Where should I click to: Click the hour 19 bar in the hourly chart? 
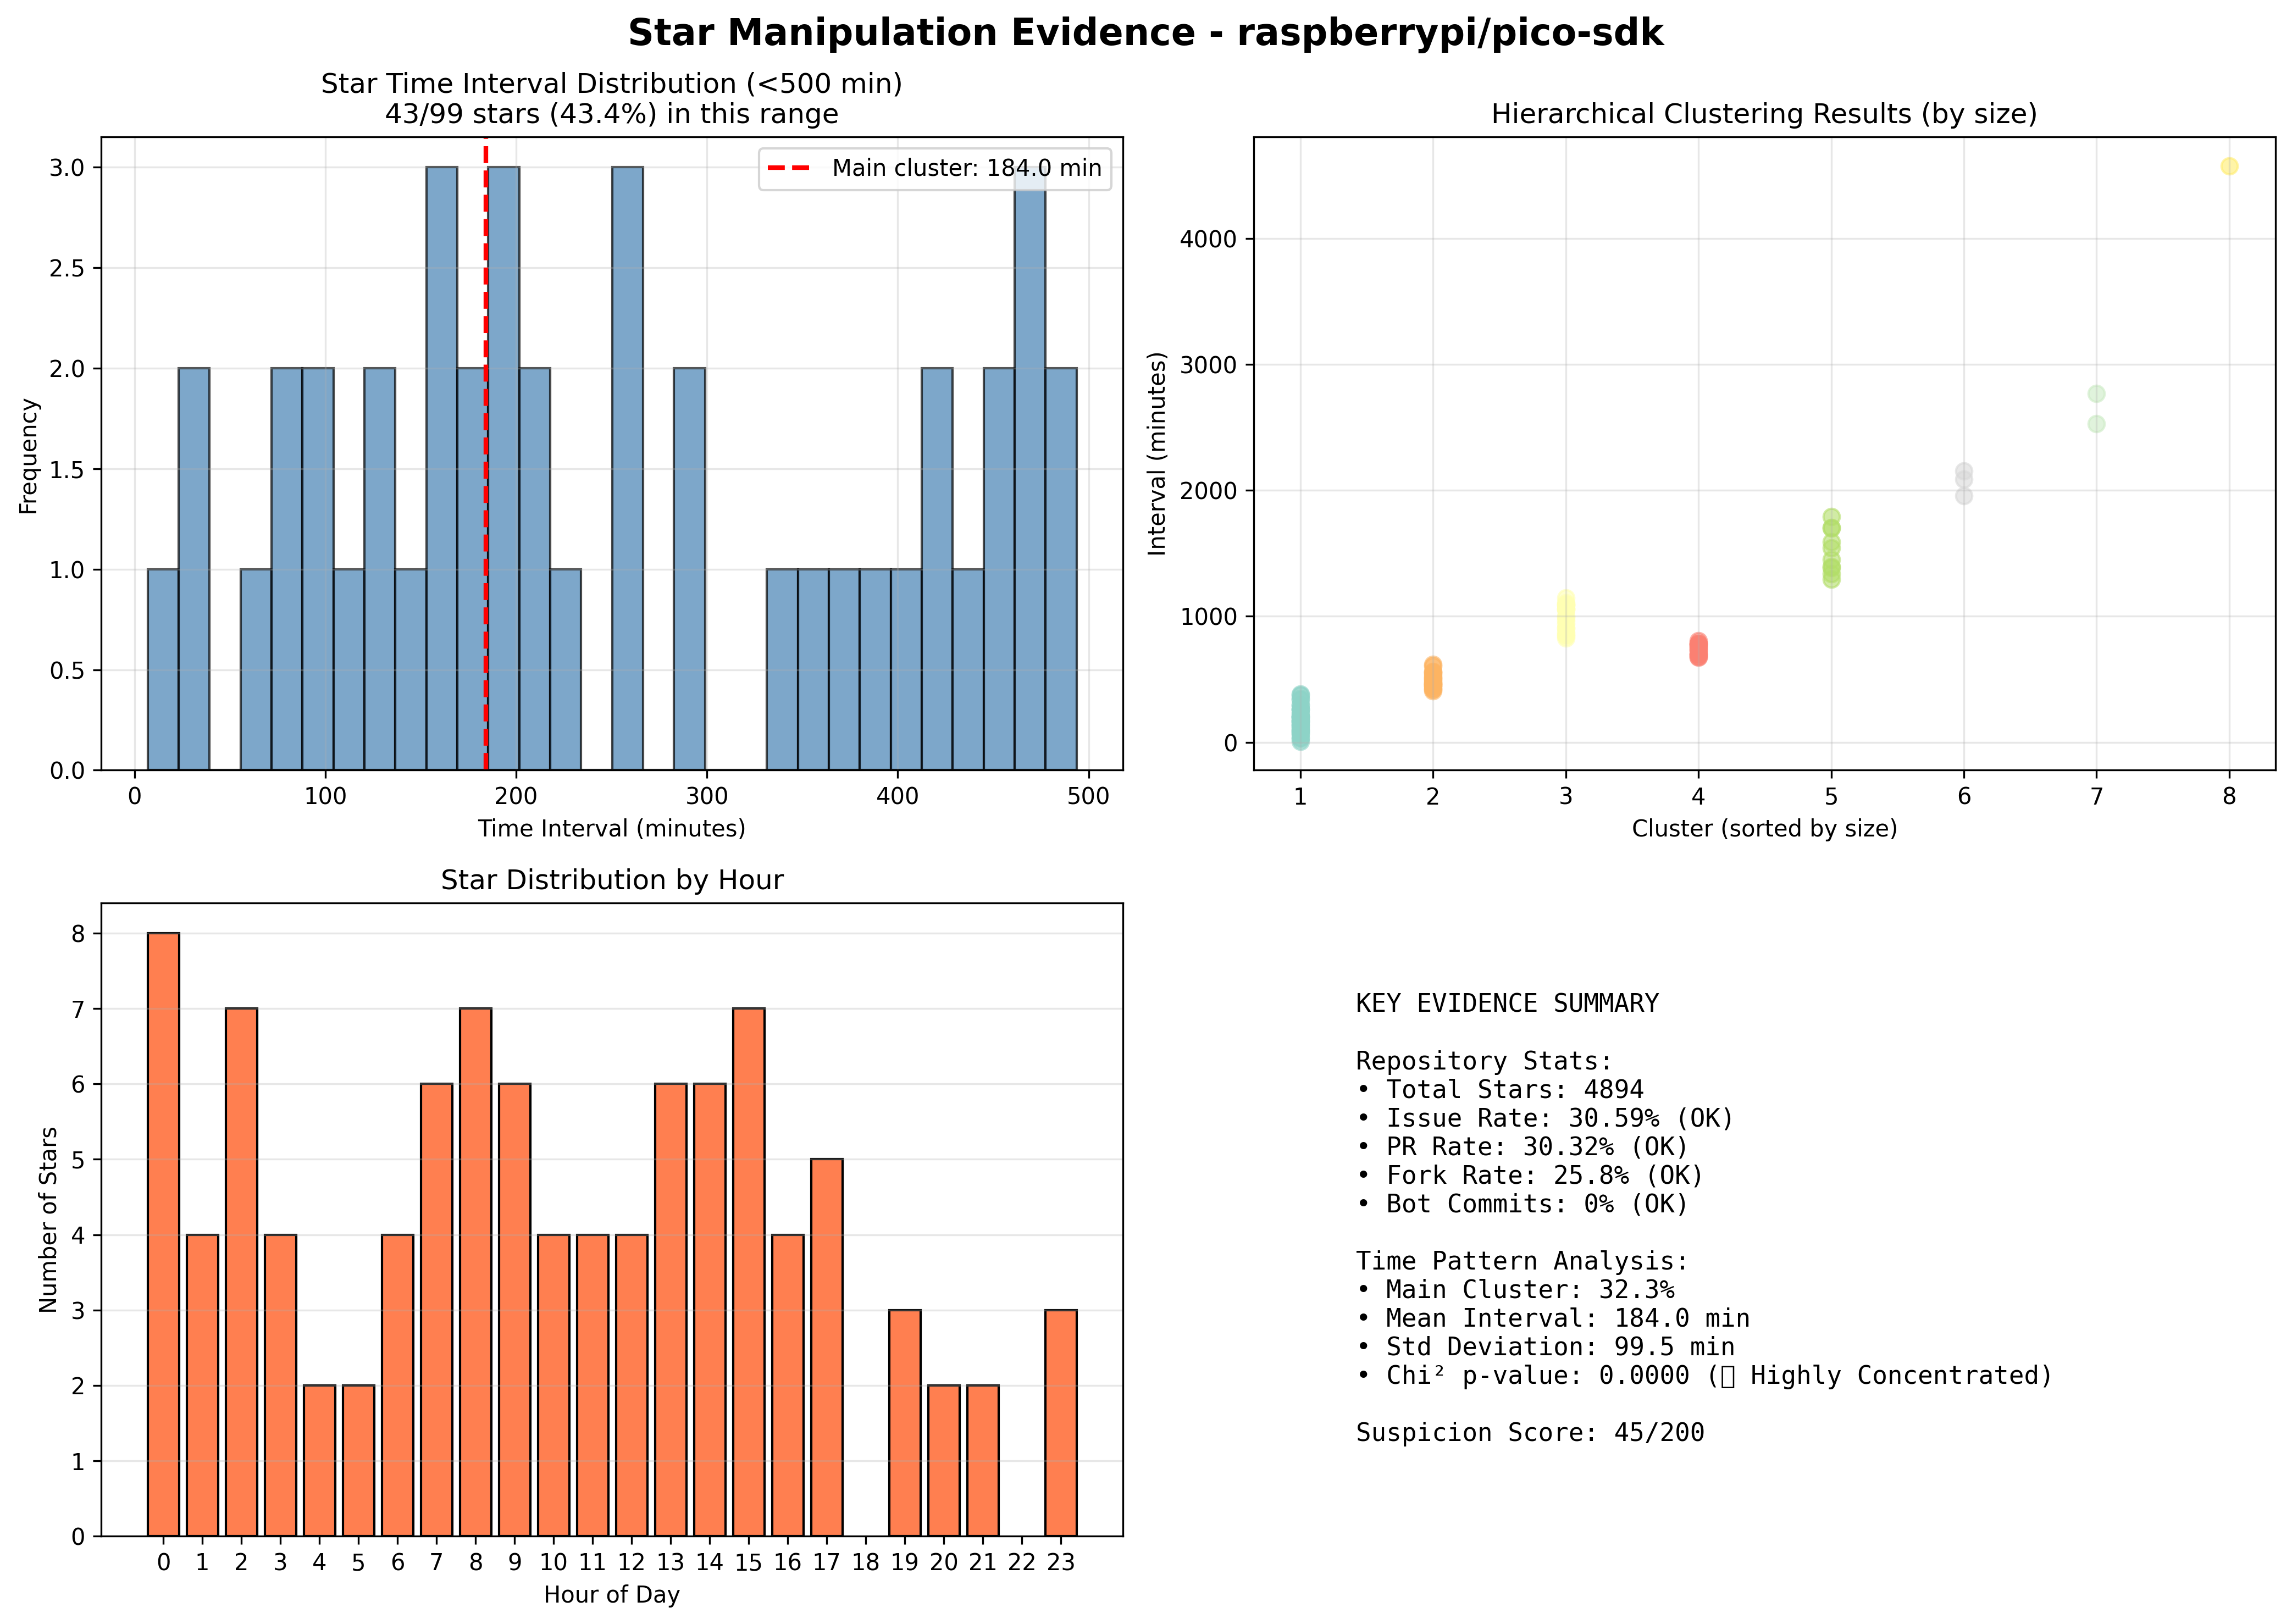pos(904,1423)
